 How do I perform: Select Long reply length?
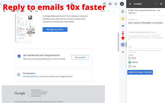click(130, 66)
